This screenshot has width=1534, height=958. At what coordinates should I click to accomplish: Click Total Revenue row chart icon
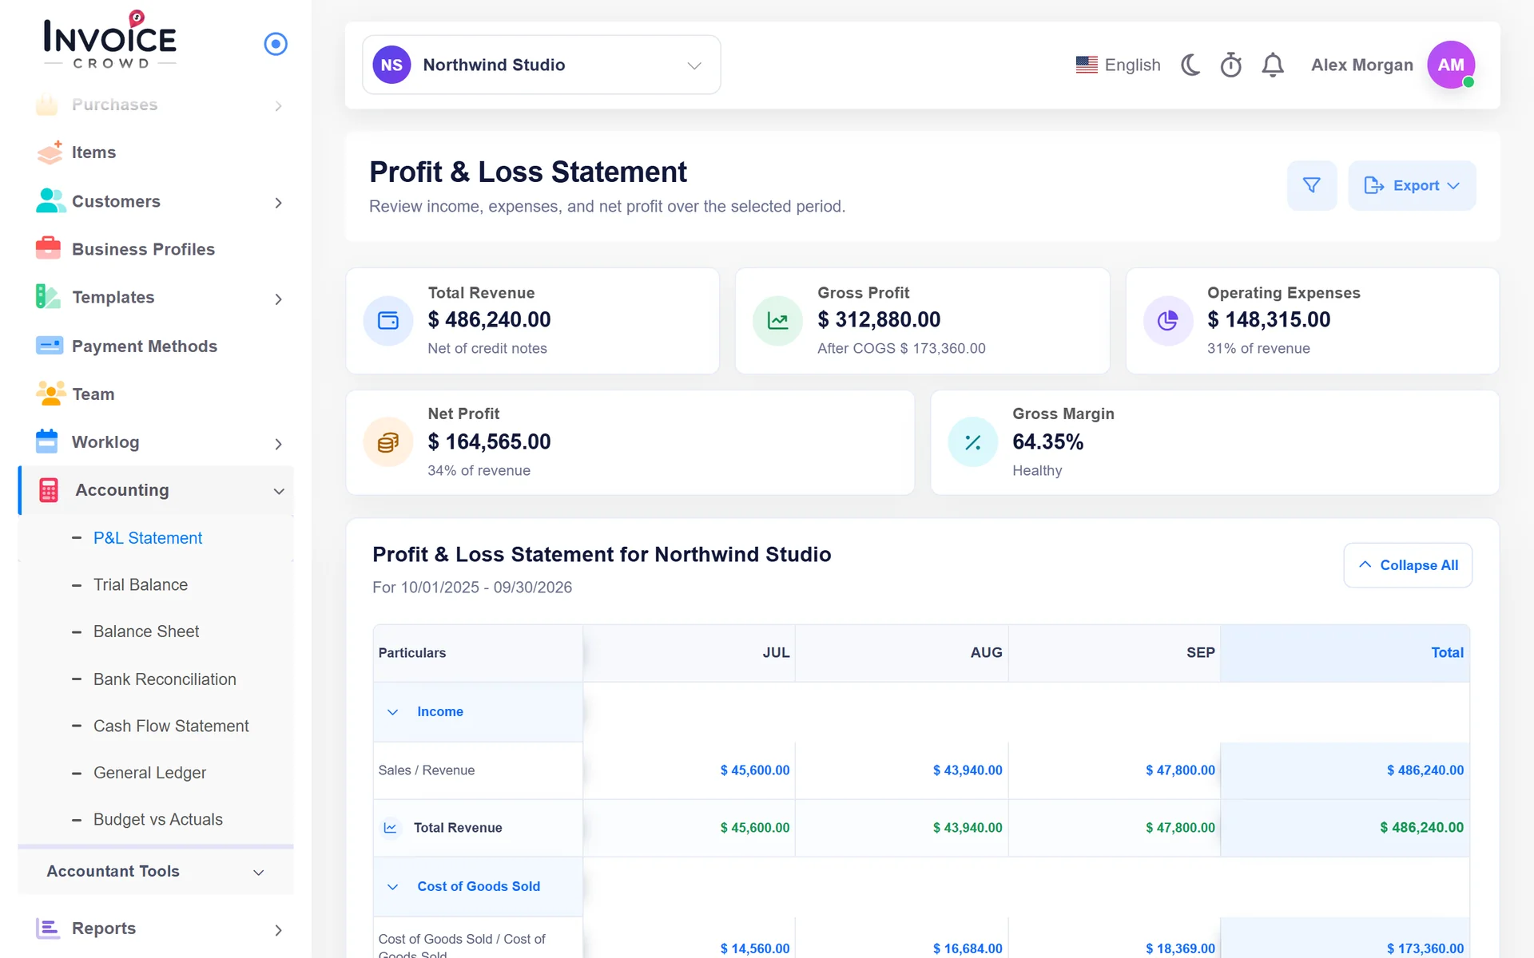tap(391, 828)
